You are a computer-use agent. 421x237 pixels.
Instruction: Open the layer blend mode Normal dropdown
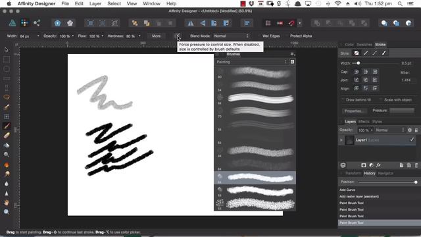point(389,130)
